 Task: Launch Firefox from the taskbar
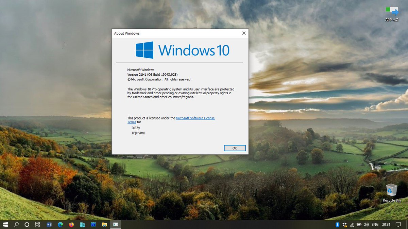[71, 224]
